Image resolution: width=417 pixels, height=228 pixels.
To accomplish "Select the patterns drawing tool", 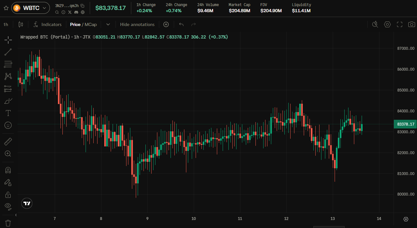I will 8,76.
